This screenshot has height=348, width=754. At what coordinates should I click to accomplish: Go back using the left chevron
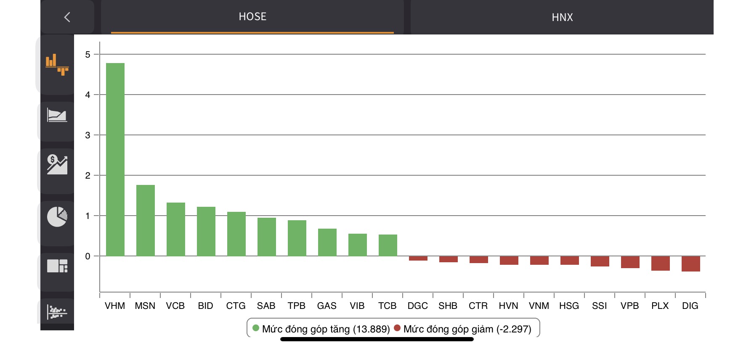tap(67, 17)
